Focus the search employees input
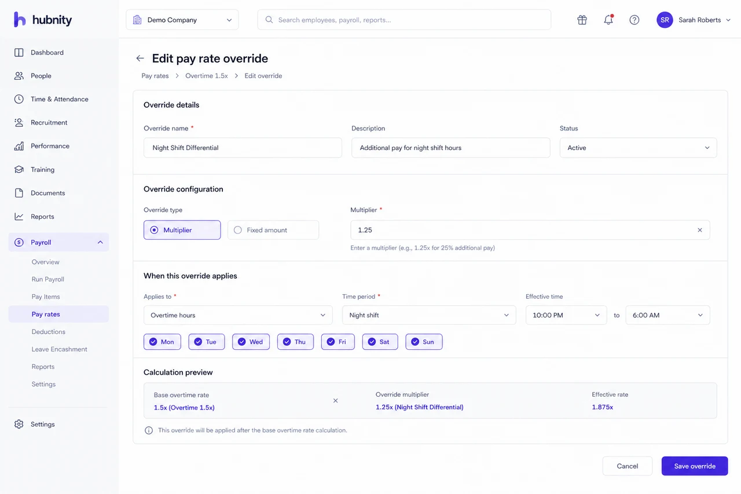This screenshot has height=494, width=741. pos(404,20)
